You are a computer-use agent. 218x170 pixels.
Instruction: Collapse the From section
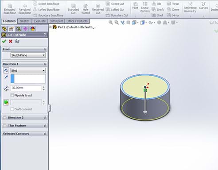click(45, 50)
